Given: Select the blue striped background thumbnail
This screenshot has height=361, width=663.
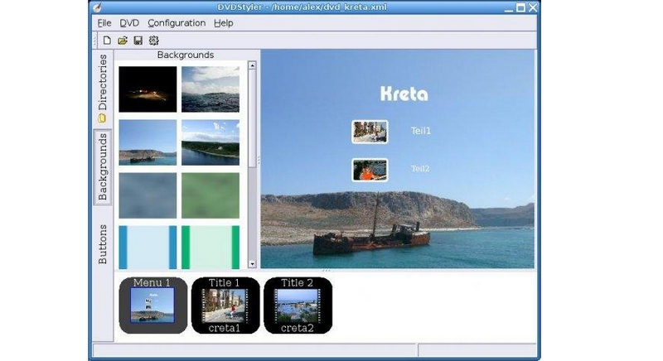Looking at the screenshot, I should [x=148, y=248].
